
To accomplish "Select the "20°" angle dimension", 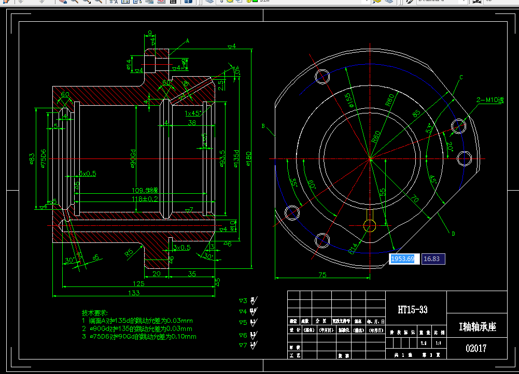I will click(449, 146).
